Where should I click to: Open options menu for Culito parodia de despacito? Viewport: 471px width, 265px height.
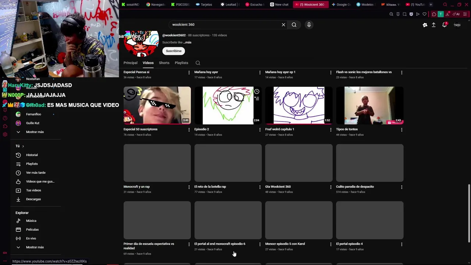[401, 187]
